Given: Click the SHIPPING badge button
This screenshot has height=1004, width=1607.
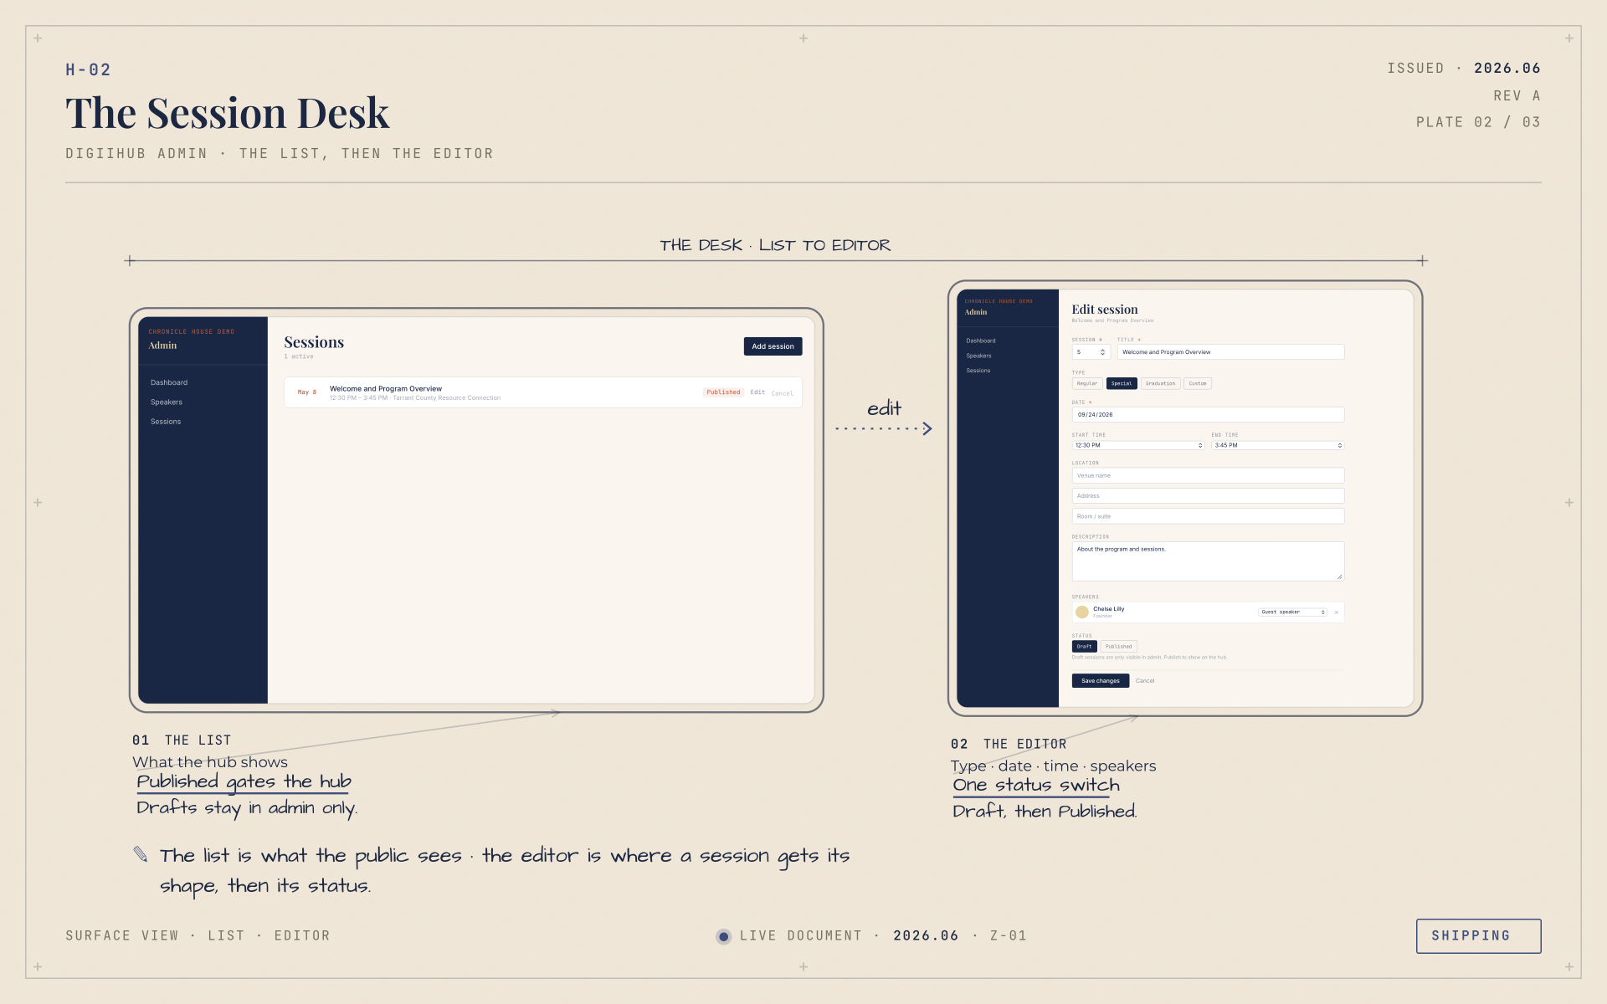Looking at the screenshot, I should pyautogui.click(x=1478, y=936).
